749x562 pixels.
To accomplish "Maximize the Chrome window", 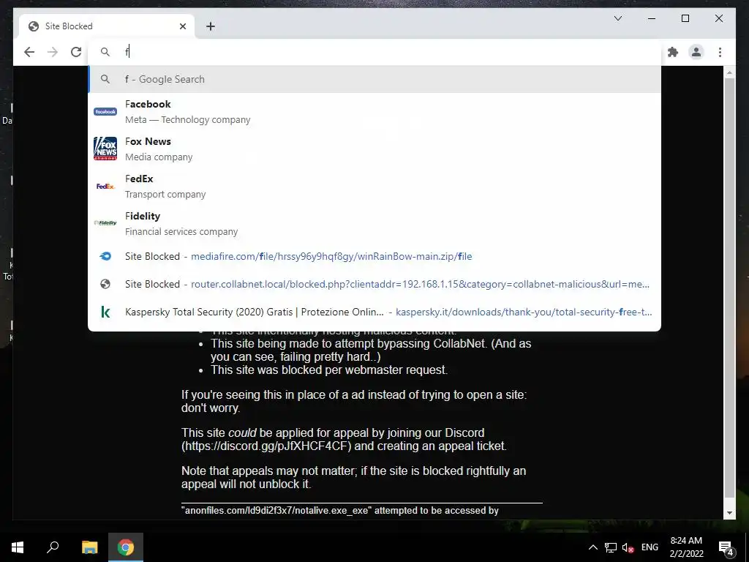I will [x=685, y=18].
